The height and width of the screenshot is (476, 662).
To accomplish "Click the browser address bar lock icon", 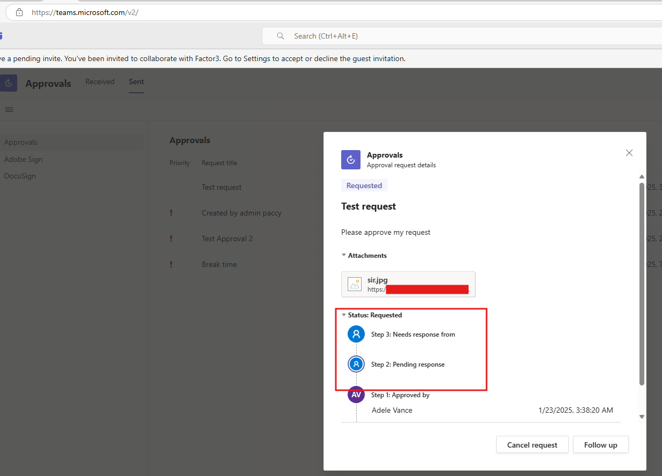I will coord(19,12).
